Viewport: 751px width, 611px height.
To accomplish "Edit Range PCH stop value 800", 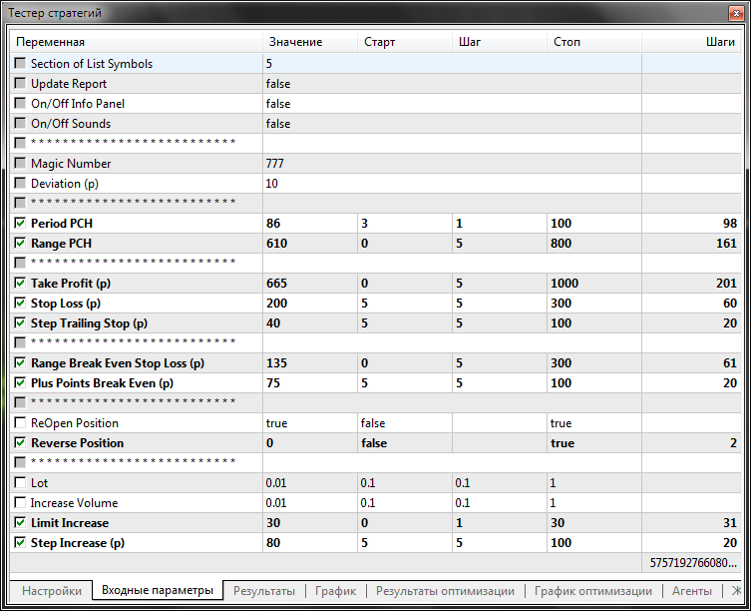I will pos(593,244).
